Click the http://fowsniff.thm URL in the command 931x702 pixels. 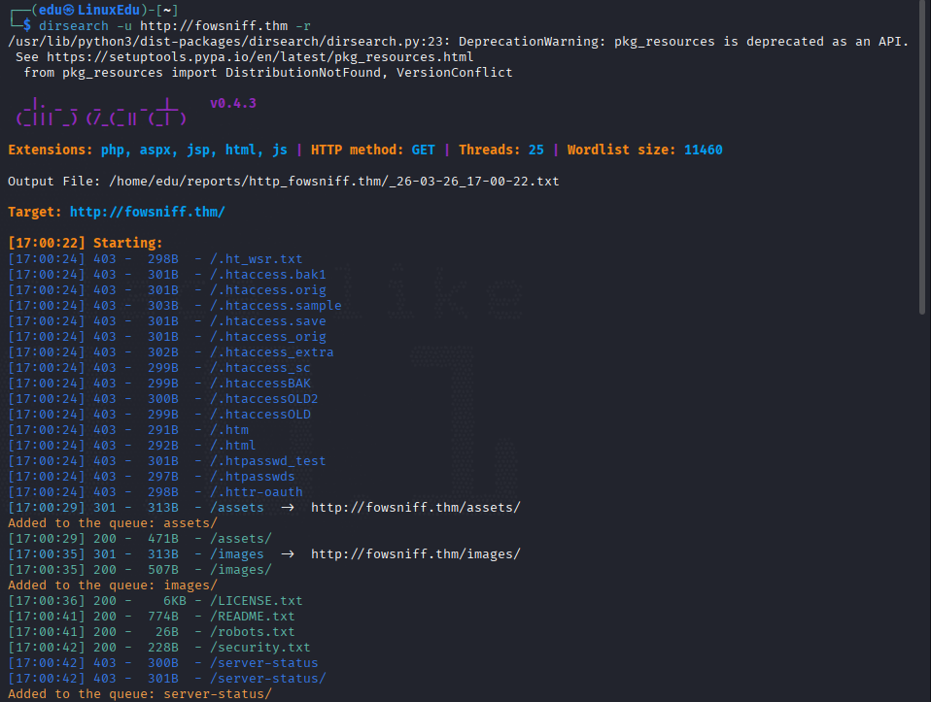coord(214,26)
